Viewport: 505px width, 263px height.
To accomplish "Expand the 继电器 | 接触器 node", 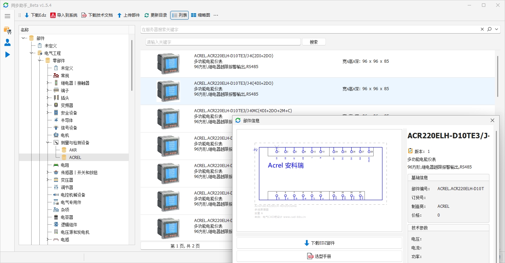I will coord(48,83).
